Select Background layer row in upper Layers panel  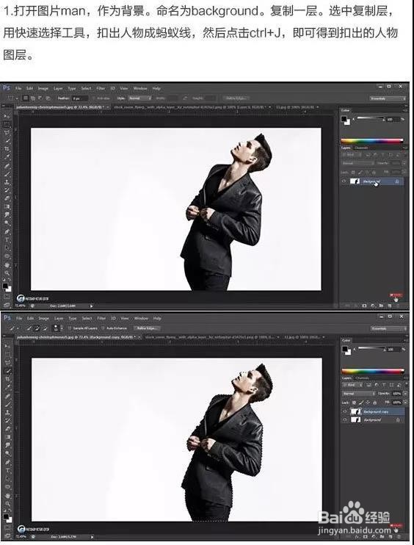(x=372, y=181)
